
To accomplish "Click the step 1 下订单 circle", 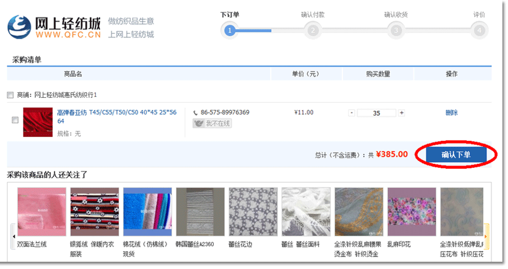I will (x=229, y=30).
